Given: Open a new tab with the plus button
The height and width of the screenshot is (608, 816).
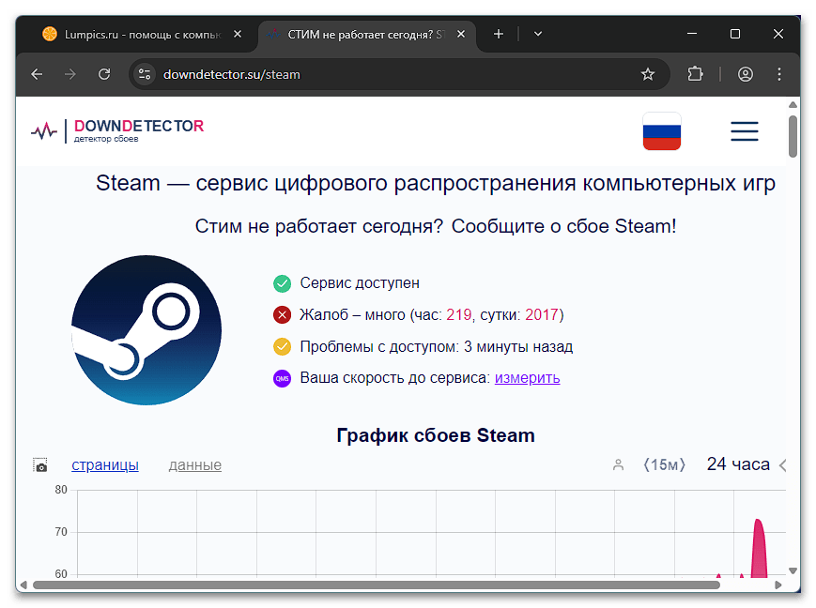Looking at the screenshot, I should pyautogui.click(x=498, y=35).
